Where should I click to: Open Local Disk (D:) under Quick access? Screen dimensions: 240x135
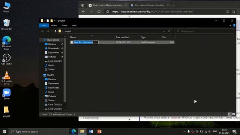point(55,61)
